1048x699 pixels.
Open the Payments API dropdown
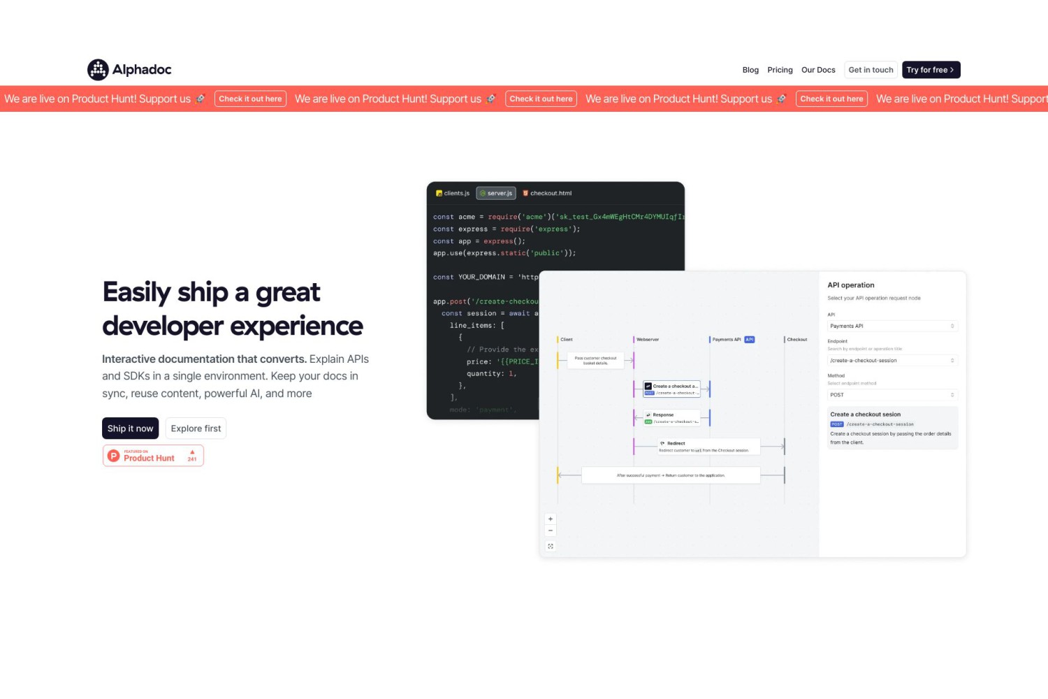click(x=892, y=326)
